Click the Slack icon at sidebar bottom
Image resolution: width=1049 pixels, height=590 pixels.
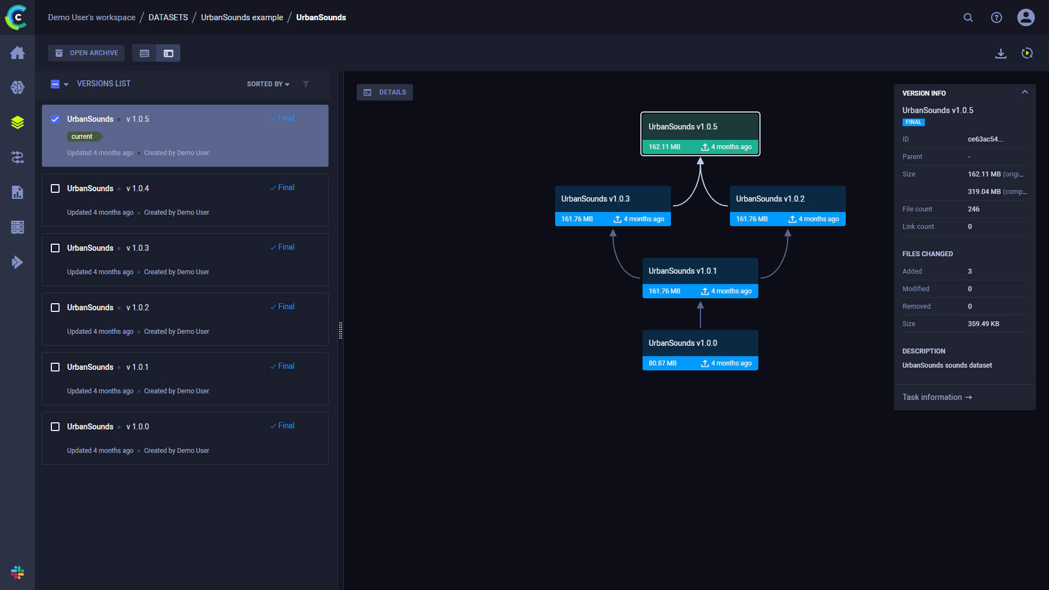[x=17, y=573]
